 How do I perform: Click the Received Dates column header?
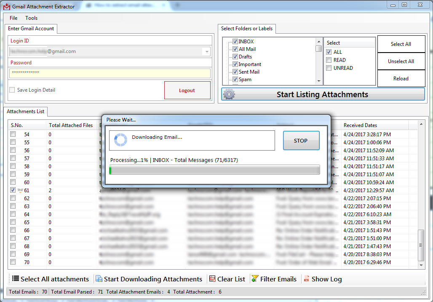pos(375,125)
